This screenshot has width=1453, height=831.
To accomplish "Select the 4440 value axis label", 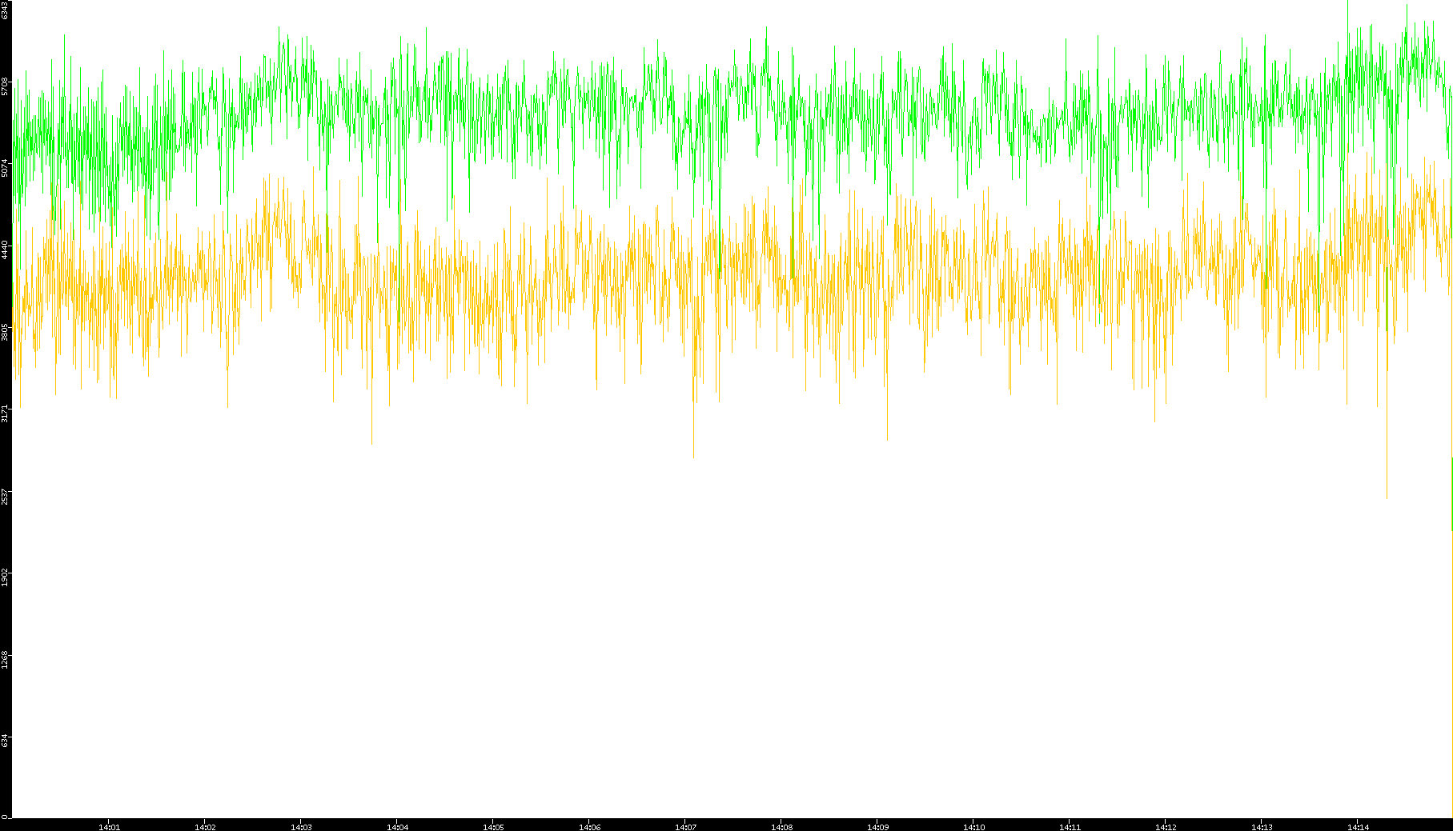I will [5, 250].
